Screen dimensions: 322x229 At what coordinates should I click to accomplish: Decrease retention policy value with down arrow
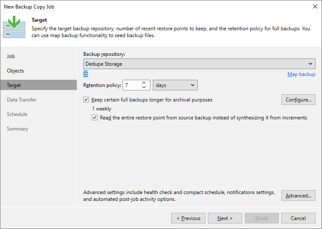point(144,88)
